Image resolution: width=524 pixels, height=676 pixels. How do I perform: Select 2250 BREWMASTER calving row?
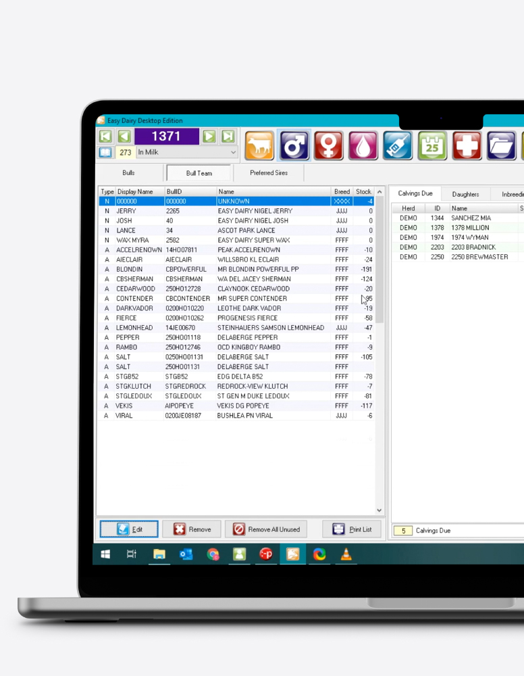(458, 257)
